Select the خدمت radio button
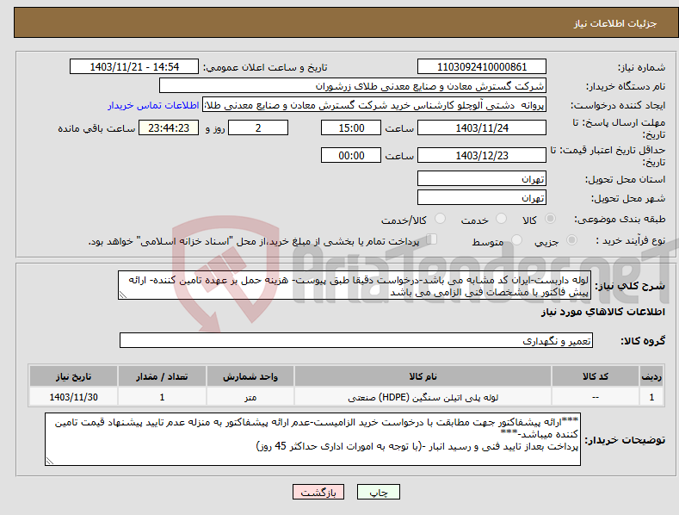 (501, 219)
